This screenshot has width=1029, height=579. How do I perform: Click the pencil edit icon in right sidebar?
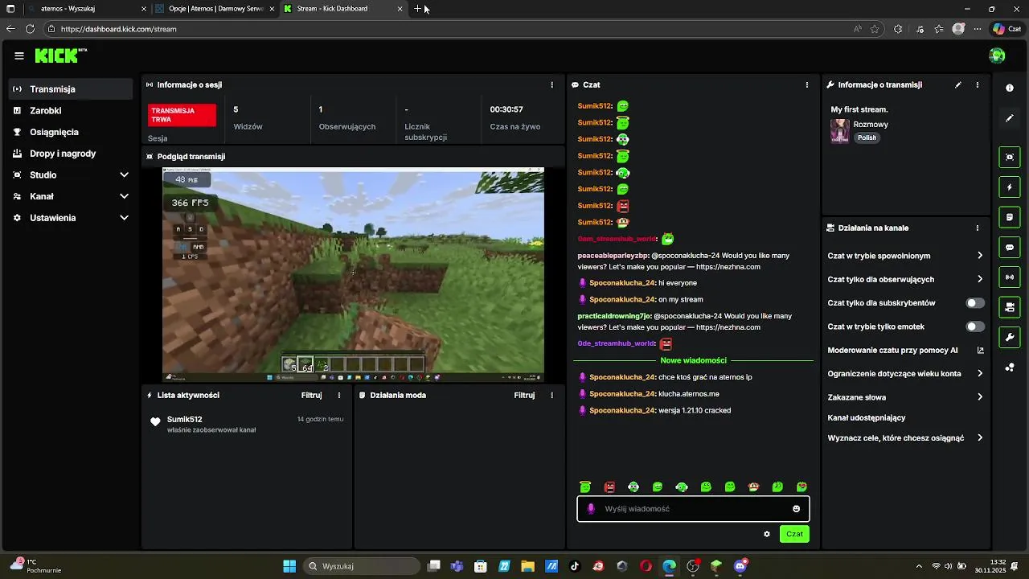point(1010,118)
